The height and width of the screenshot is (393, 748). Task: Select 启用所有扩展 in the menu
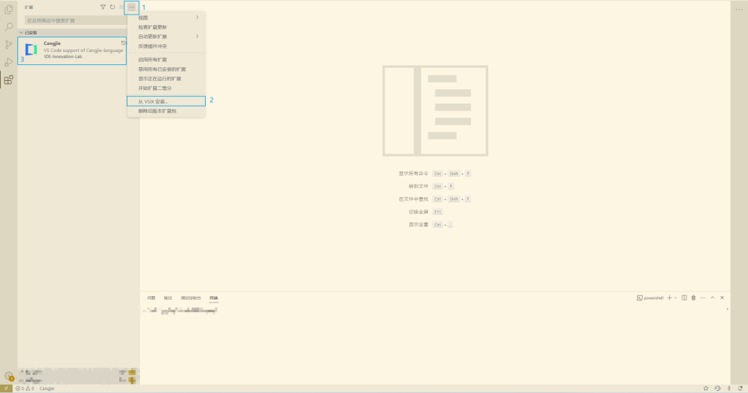[166, 60]
